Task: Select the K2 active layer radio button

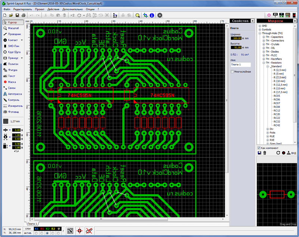Action: [x=47, y=233]
